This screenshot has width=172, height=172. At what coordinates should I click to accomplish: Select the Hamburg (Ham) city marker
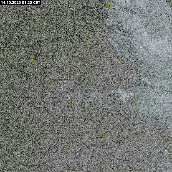tap(86, 42)
